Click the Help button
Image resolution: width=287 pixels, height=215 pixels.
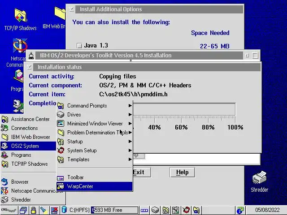[183, 172]
